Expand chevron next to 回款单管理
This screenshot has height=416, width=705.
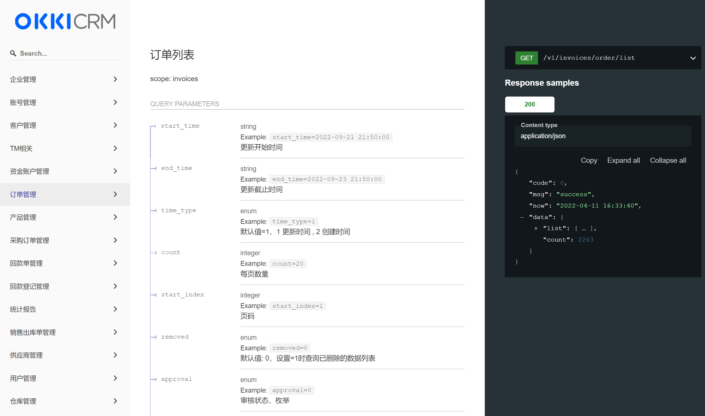(x=115, y=263)
